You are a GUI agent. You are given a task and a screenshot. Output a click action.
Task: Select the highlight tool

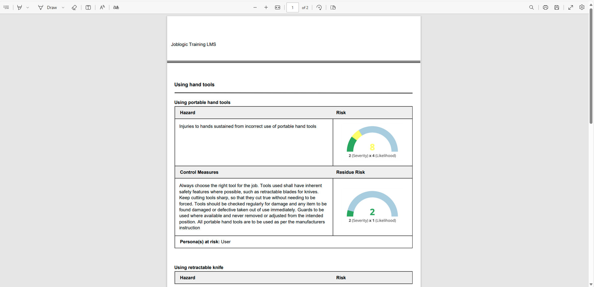click(20, 7)
